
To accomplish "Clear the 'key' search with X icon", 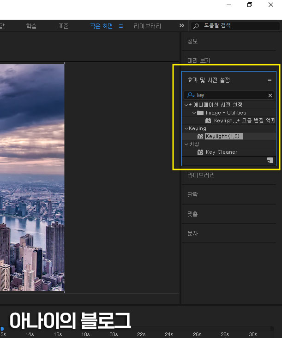I will click(x=270, y=96).
